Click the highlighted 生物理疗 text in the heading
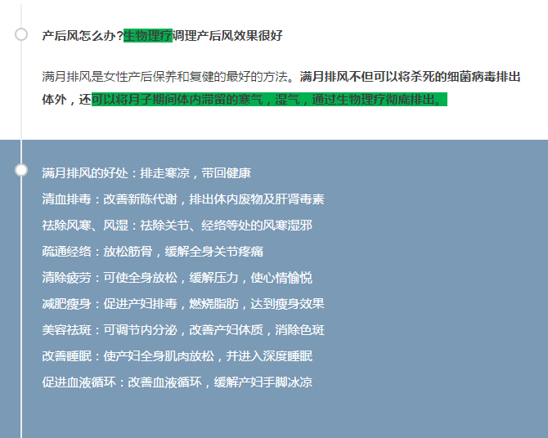The image size is (548, 438). click(148, 36)
